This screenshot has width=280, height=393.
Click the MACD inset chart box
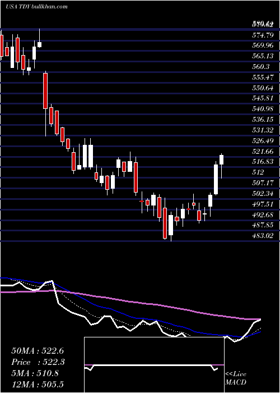coord(154,365)
